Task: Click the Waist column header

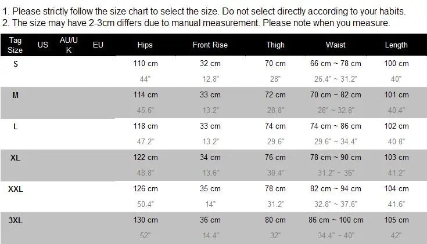Action: (x=336, y=45)
